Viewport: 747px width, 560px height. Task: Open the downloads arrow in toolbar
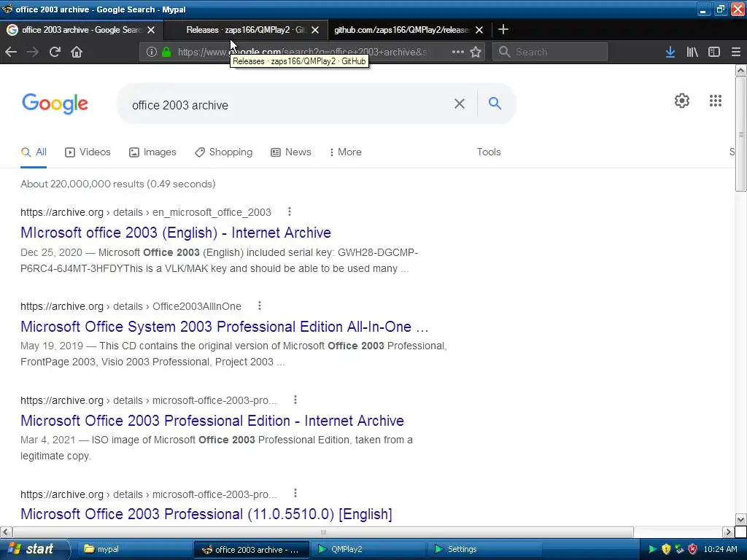click(x=670, y=52)
